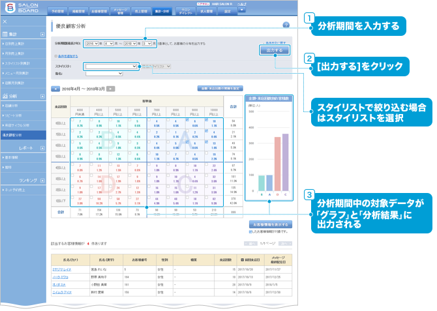Click the red D bar in the chart
The height and width of the screenshot is (311, 437).
pos(278,164)
